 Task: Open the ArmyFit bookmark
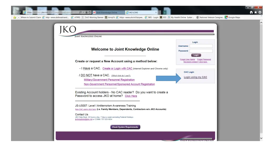click(x=110, y=17)
